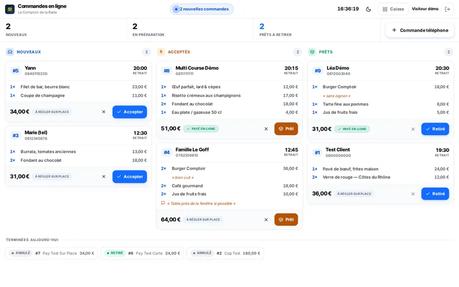
Task: Mark Famille Le Goff order as Prêt
Action: click(286, 219)
